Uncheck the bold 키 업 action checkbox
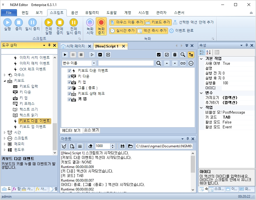The height and width of the screenshot is (200, 256). pyautogui.click(x=69, y=99)
